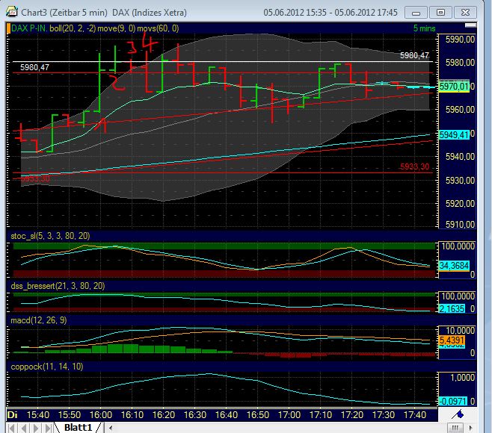
Task: Select the boll(20, 2, -2) indicator label
Action: [73, 28]
